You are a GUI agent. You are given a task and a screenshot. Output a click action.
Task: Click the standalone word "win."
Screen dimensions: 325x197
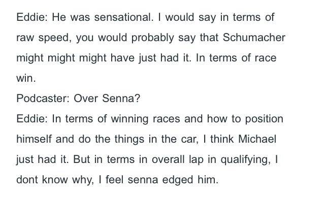click(26, 78)
